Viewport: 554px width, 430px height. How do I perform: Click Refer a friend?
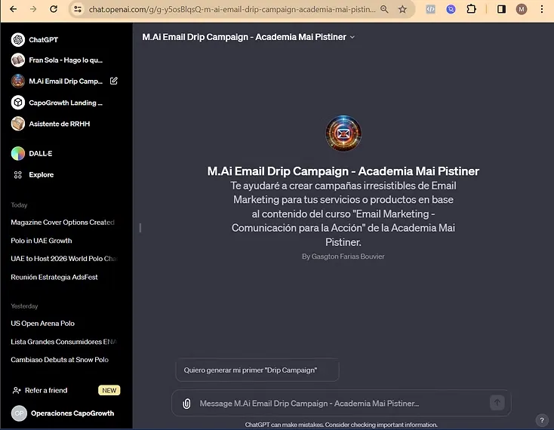tap(46, 391)
